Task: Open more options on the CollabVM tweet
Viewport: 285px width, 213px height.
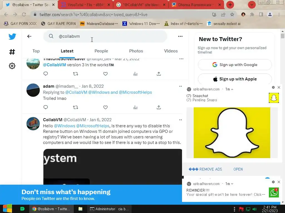Action: pos(180,120)
